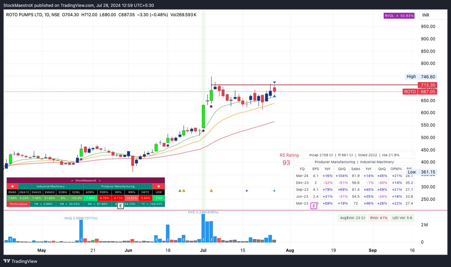Screen dimensions: 451x267
Task: Click the open value O704.30
Action: (70, 15)
